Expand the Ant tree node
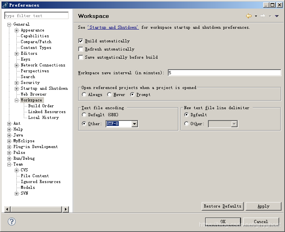This screenshot has height=232, width=285. (x=9, y=124)
